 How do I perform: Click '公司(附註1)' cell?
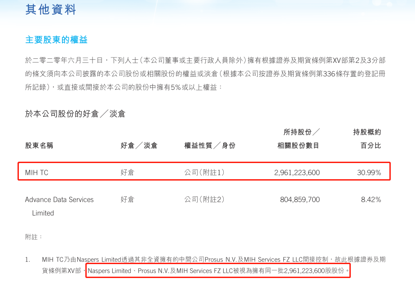click(x=204, y=172)
